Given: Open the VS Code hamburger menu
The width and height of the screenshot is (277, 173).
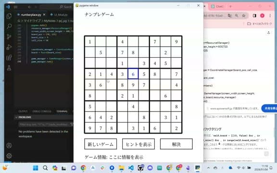Looking at the screenshot, I should [15, 7].
